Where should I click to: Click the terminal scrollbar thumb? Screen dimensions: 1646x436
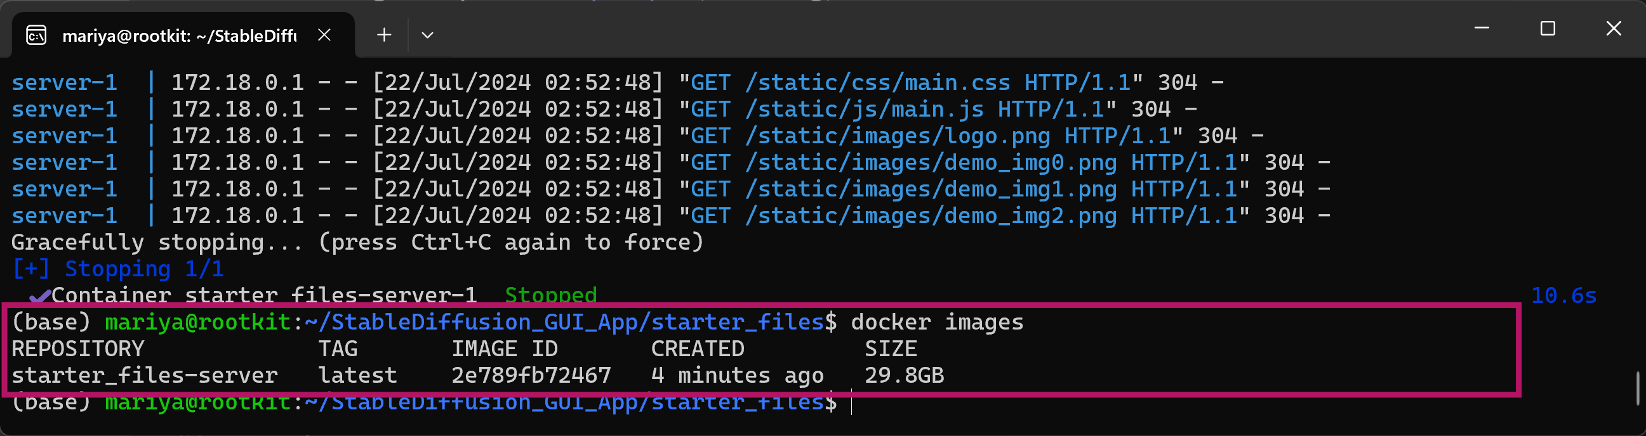tap(1638, 387)
